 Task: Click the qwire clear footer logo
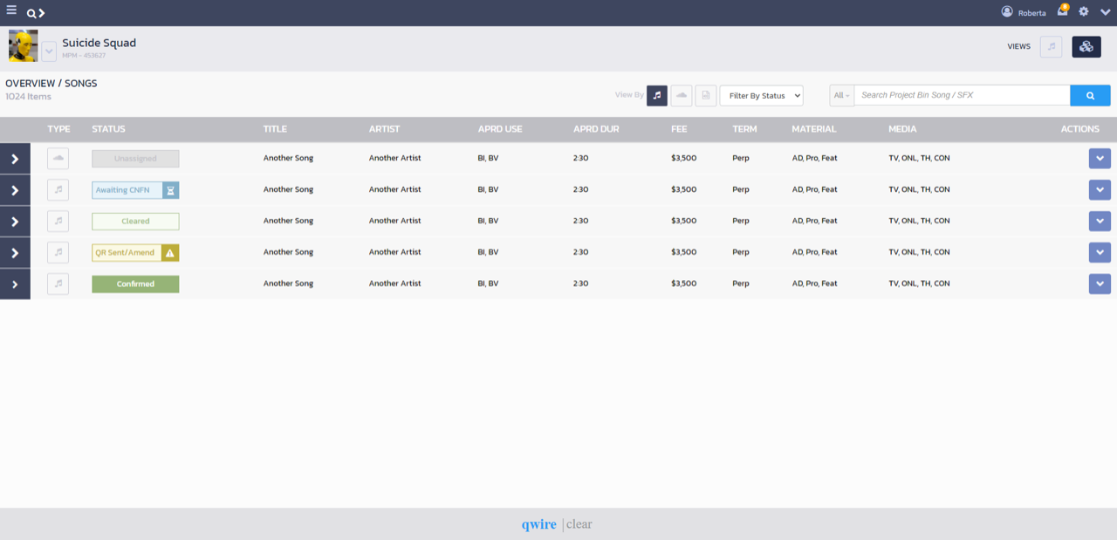[557, 524]
